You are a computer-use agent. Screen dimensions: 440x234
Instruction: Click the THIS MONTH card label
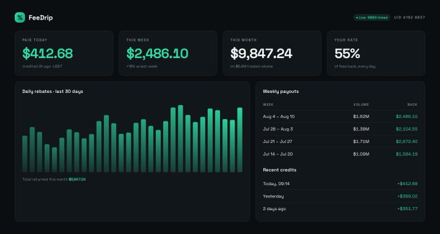point(243,40)
